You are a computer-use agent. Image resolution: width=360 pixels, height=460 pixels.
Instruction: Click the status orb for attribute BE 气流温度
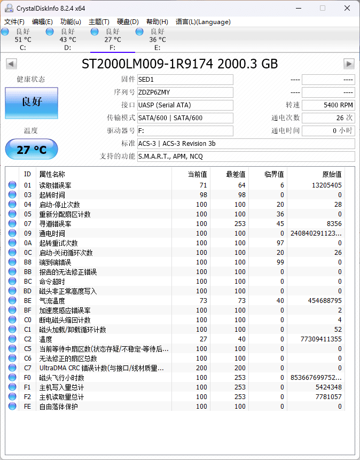pyautogui.click(x=12, y=300)
